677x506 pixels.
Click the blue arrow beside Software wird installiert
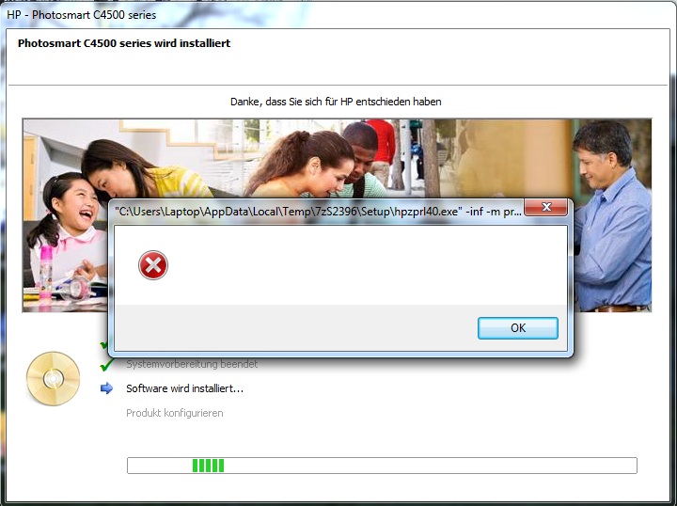[106, 388]
